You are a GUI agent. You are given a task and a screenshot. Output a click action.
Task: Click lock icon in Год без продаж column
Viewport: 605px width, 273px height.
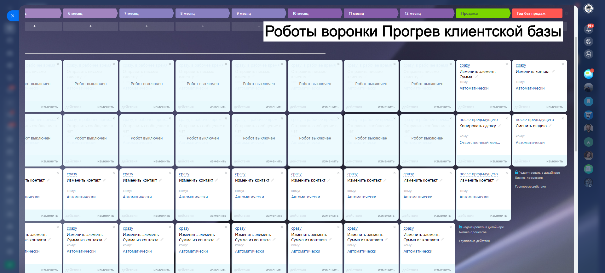tap(517, 172)
